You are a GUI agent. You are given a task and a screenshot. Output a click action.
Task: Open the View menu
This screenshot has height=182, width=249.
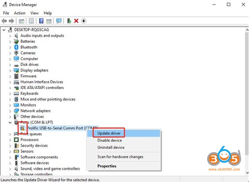click(x=35, y=13)
